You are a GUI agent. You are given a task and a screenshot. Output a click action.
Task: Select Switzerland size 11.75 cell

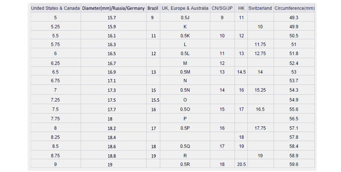(x=260, y=45)
